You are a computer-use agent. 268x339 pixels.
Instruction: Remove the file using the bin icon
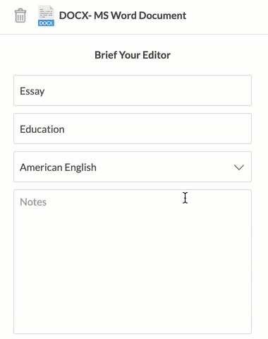[x=20, y=16]
